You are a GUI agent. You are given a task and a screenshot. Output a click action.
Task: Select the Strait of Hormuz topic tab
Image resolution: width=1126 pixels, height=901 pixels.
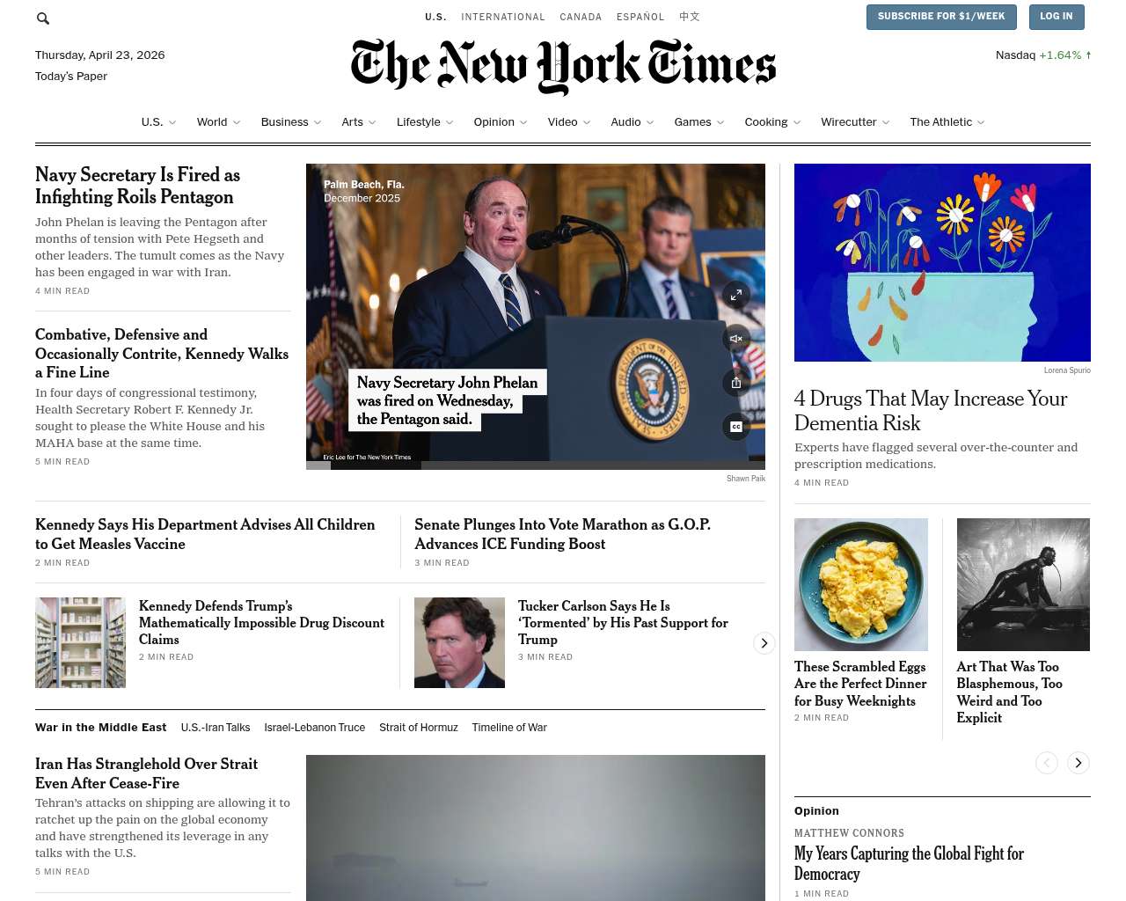click(419, 728)
